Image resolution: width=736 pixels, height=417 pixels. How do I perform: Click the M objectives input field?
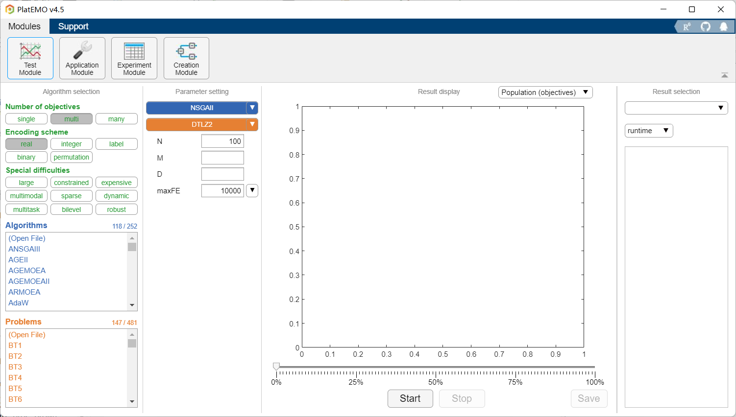(222, 158)
